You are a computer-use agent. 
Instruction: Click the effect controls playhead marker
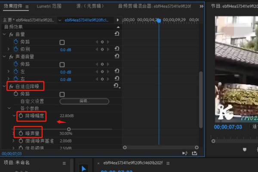[x=159, y=21]
